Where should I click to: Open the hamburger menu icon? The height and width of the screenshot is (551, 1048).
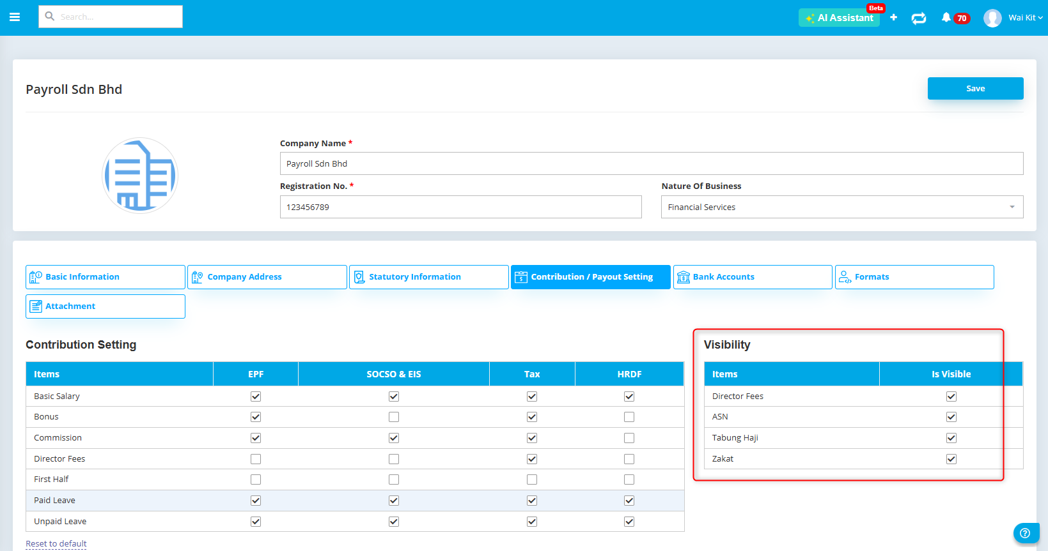click(15, 17)
